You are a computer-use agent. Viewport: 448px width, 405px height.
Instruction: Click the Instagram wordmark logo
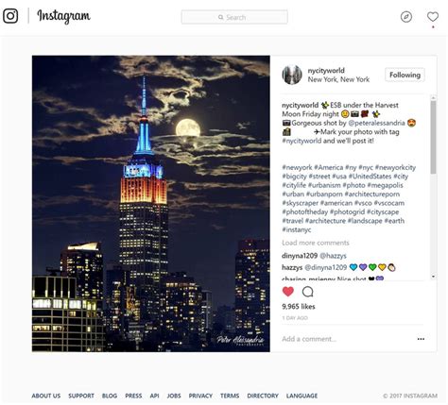63,16
